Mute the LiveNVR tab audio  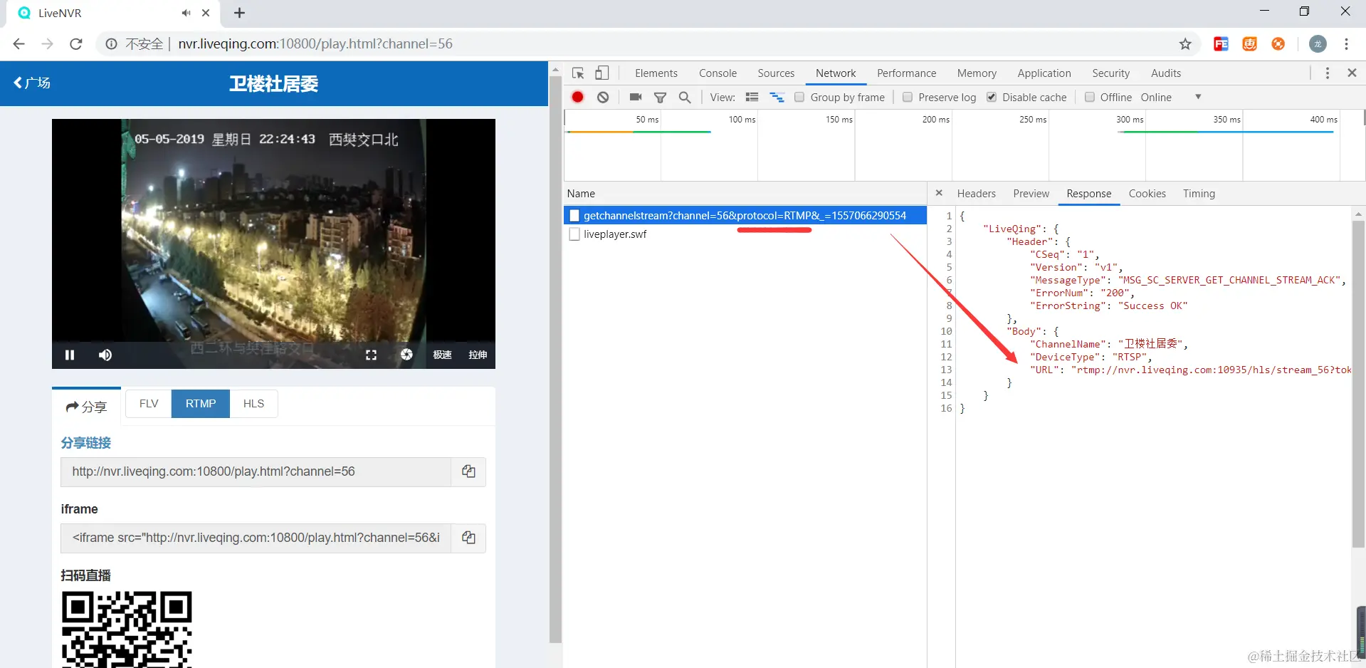tap(186, 13)
